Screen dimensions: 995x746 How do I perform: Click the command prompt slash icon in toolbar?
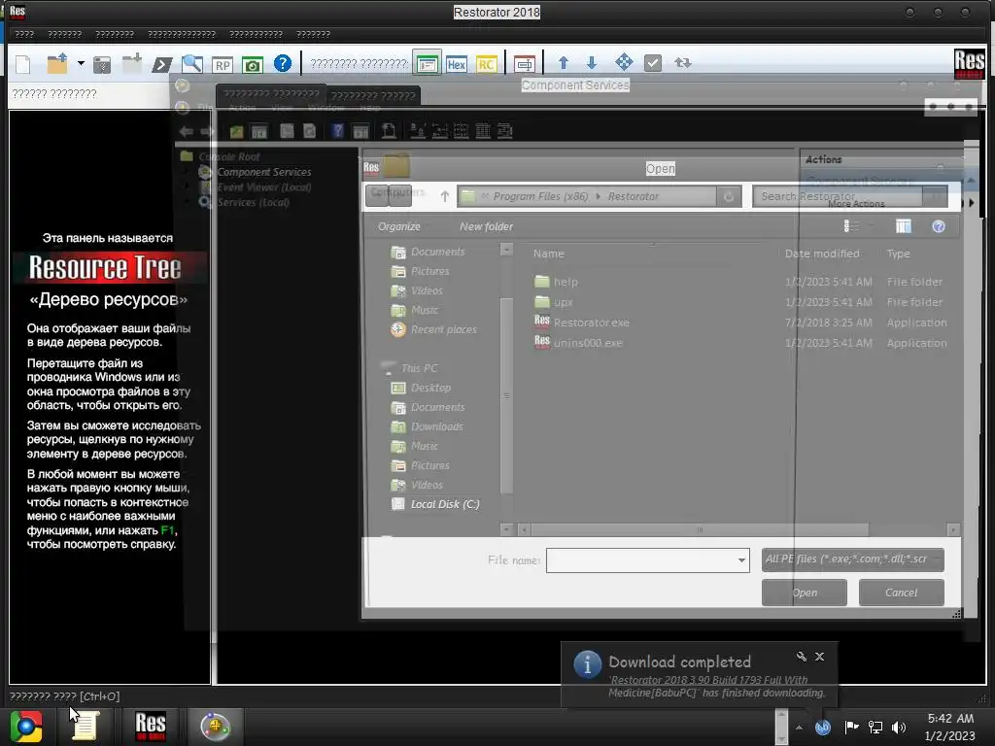(161, 64)
